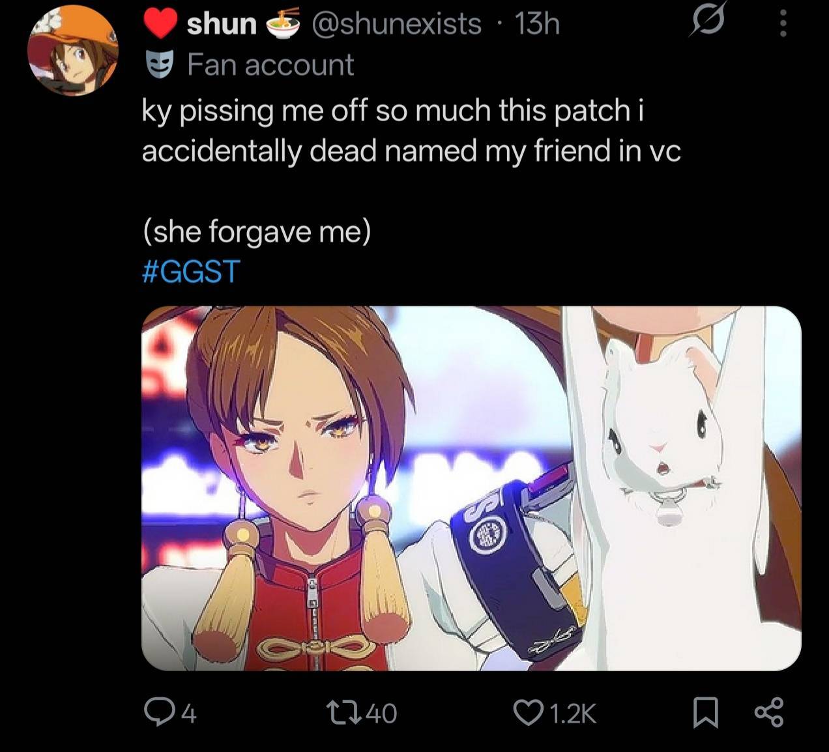829x752 pixels.
Task: Tap the Fan account mask icon
Action: (x=160, y=65)
